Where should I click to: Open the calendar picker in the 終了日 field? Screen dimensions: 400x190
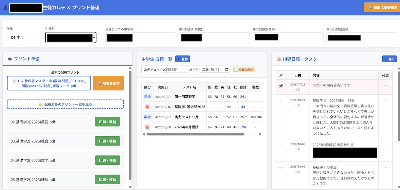[x=227, y=70]
